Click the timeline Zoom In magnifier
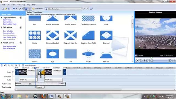 point(9,65)
